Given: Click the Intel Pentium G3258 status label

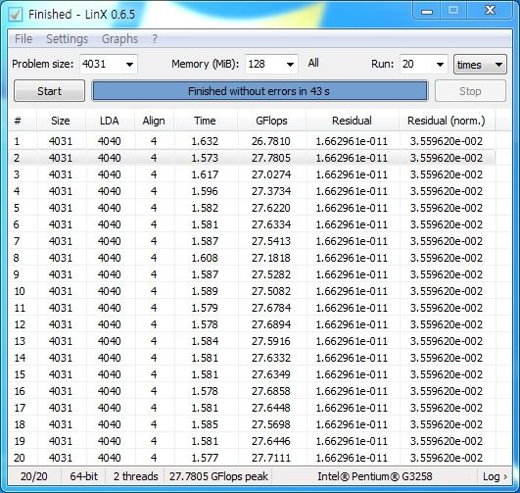Looking at the screenshot, I should (x=375, y=476).
